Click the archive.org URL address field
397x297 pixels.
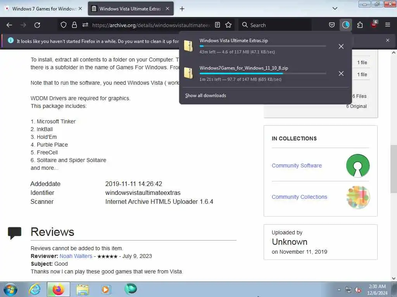(x=151, y=25)
